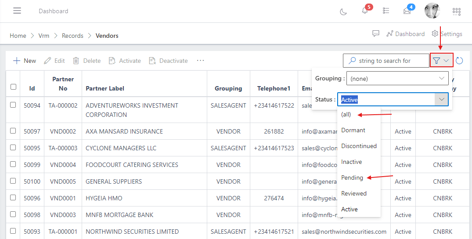The height and width of the screenshot is (239, 472).
Task: Open the more actions ellipsis menu
Action: tap(201, 61)
